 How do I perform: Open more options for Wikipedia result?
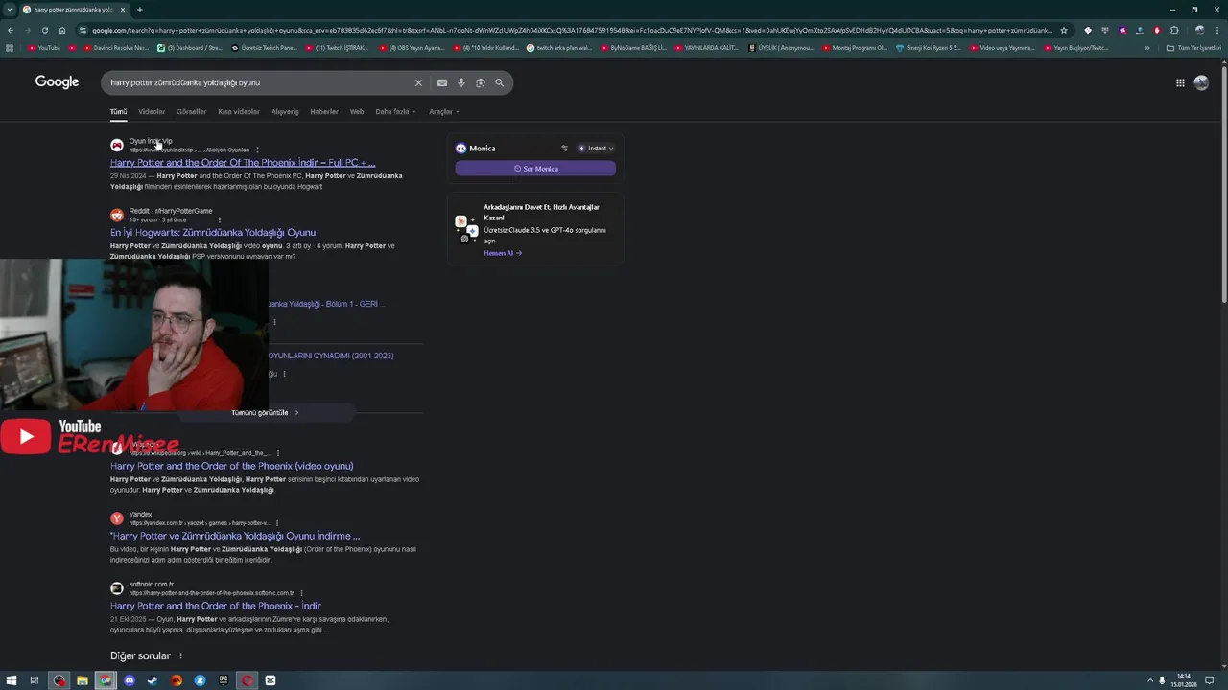tap(278, 453)
